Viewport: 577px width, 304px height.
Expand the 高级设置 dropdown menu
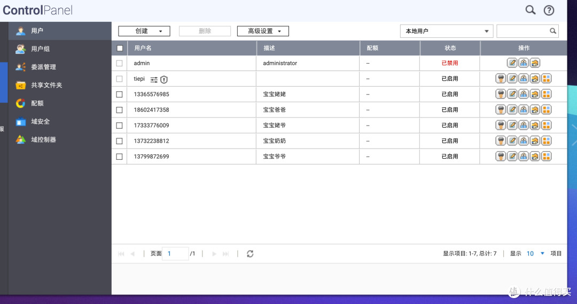coord(263,31)
